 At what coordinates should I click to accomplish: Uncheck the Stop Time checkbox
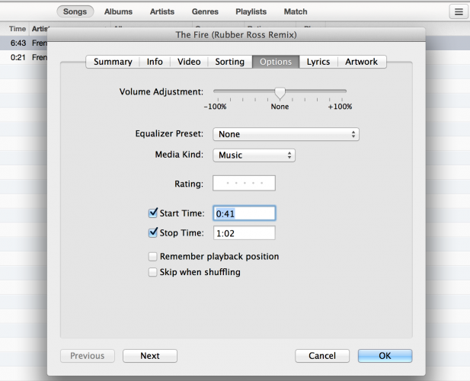point(153,232)
